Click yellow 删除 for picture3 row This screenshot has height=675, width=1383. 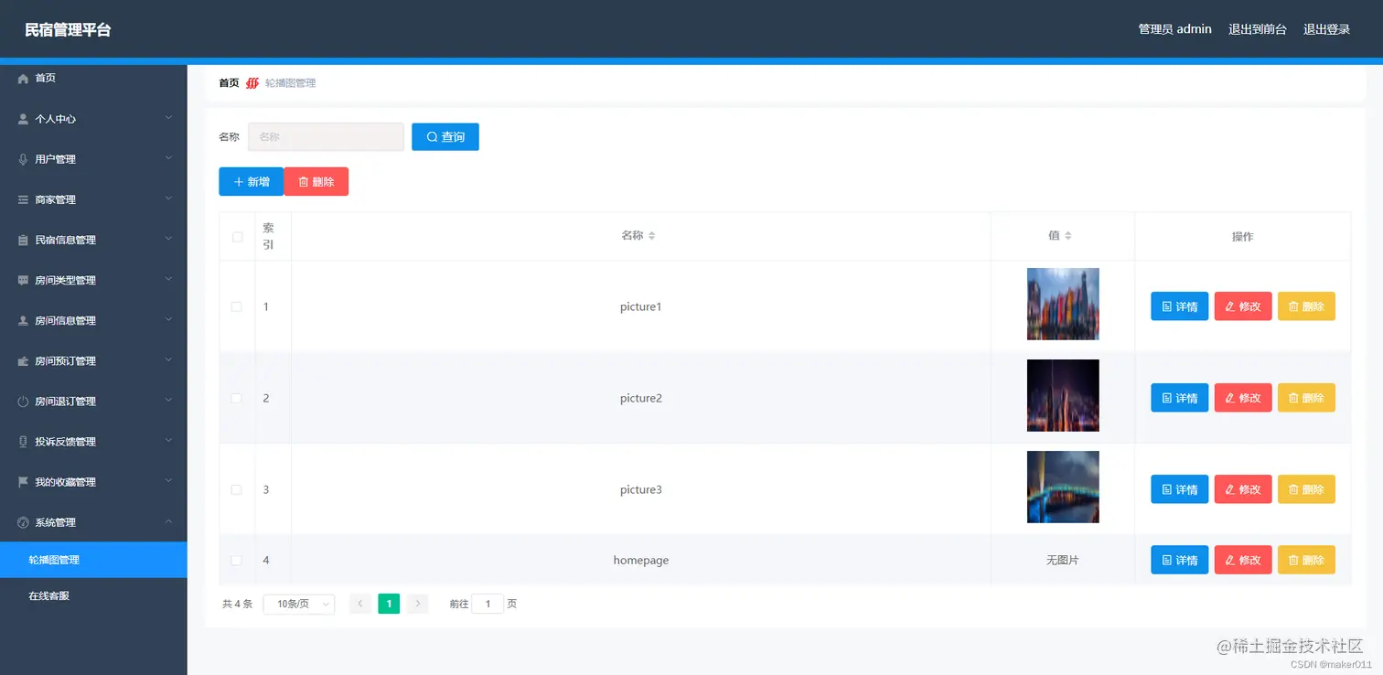click(x=1306, y=489)
